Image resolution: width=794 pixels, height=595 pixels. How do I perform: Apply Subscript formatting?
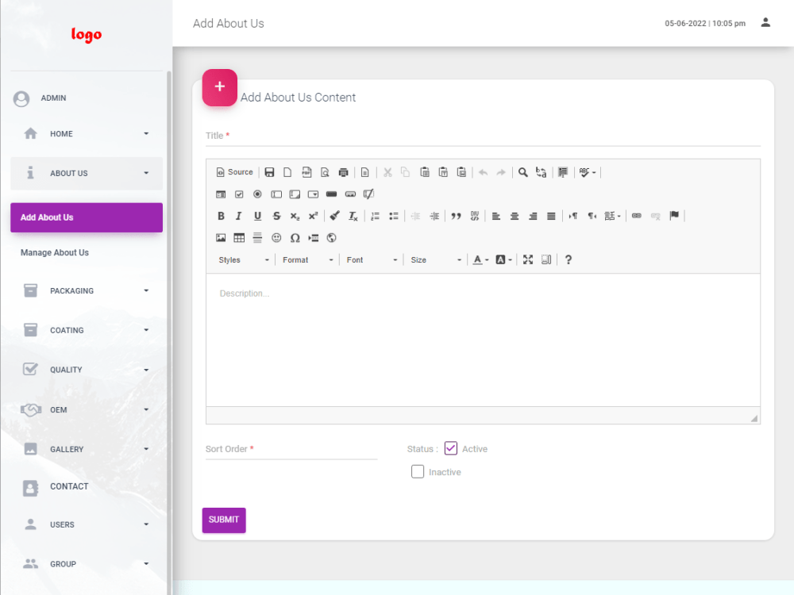295,216
